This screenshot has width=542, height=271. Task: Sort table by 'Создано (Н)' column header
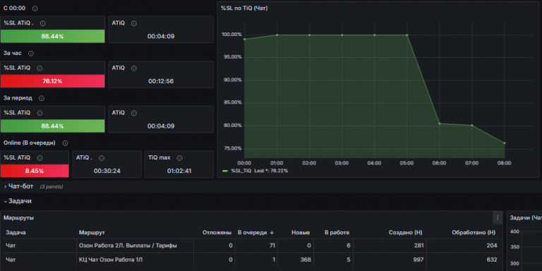pos(406,233)
